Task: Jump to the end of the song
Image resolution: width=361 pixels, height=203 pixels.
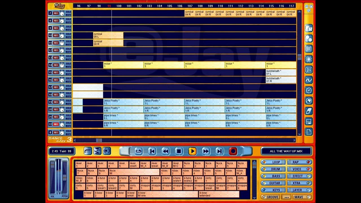Action: coord(219,151)
